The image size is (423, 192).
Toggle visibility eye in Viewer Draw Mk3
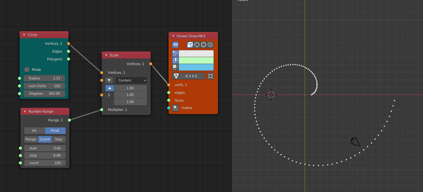(x=176, y=45)
